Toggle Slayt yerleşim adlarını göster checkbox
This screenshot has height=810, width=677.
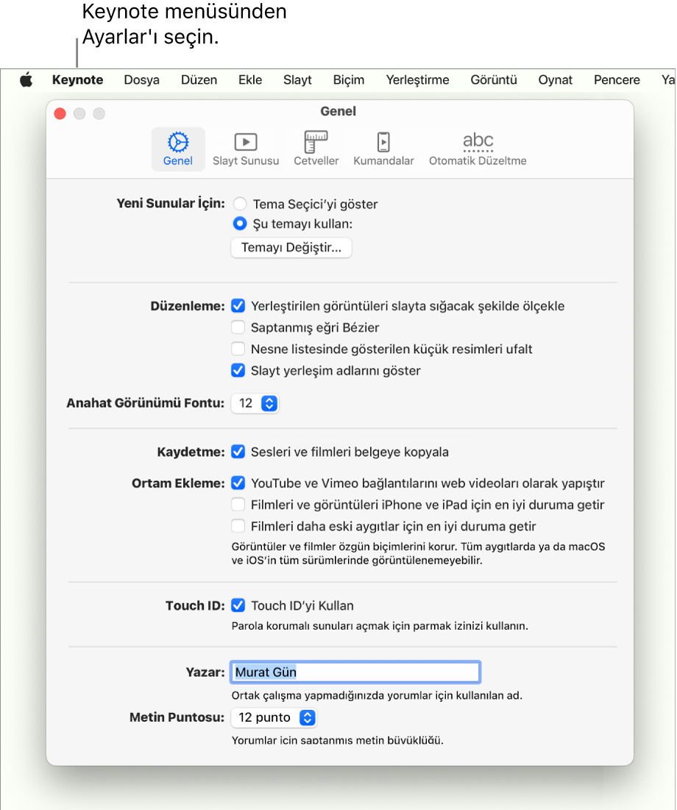(x=238, y=371)
